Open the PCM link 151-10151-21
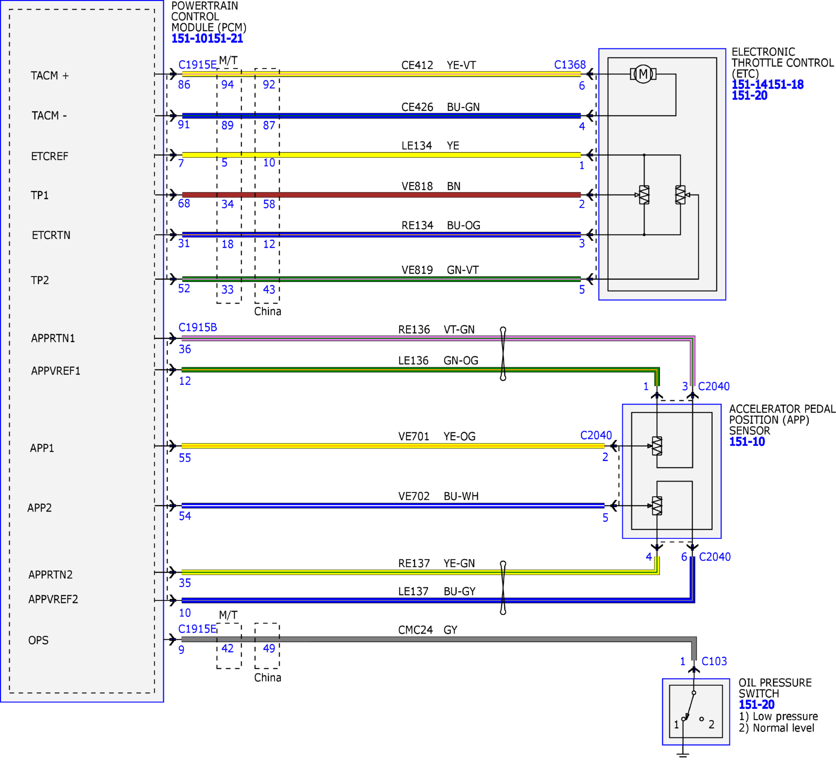 click(207, 38)
